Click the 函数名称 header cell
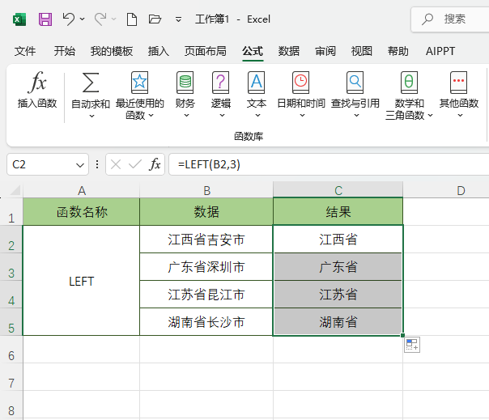 coord(82,212)
